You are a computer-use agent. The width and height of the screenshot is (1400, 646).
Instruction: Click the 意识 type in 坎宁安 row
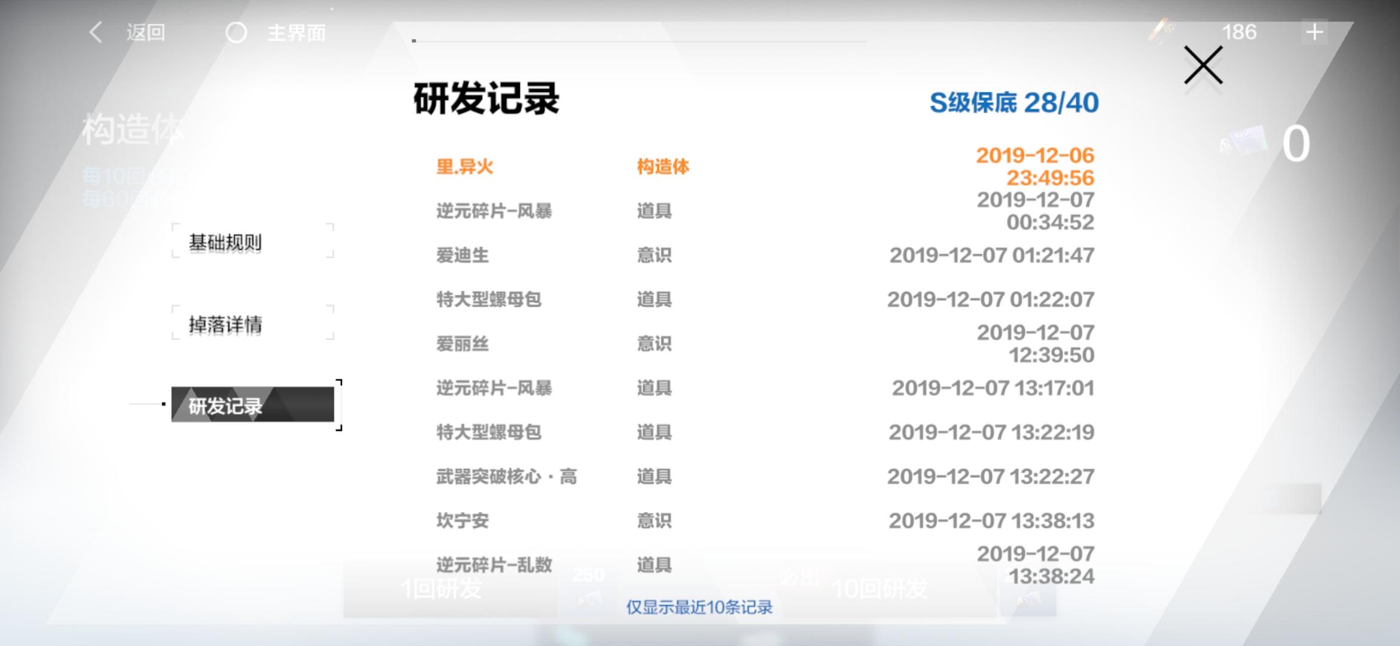654,520
